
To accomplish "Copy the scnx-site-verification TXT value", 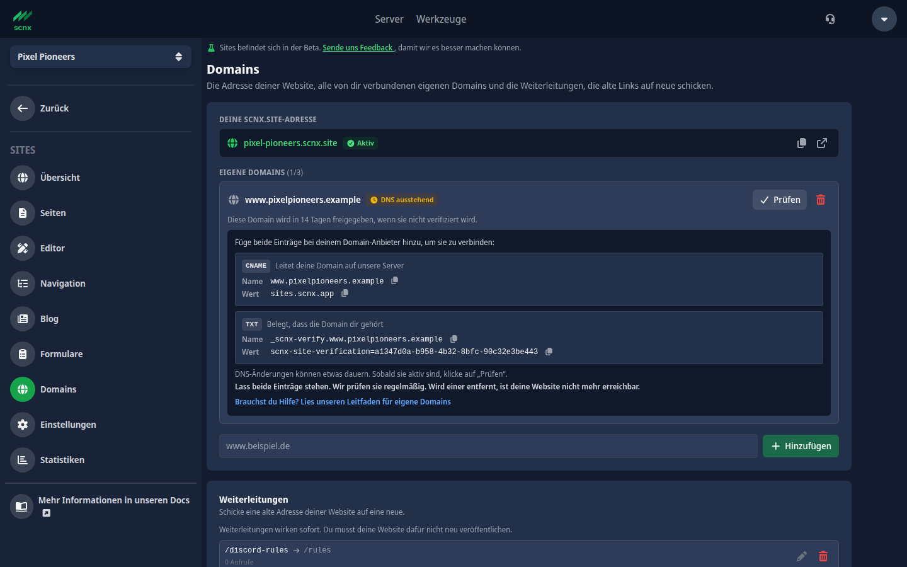I will click(x=549, y=352).
